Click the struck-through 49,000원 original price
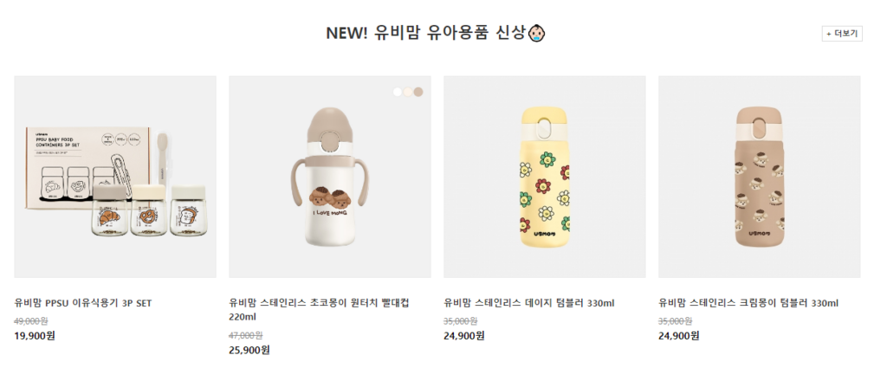Viewport: 887px width, 368px height. [30, 321]
